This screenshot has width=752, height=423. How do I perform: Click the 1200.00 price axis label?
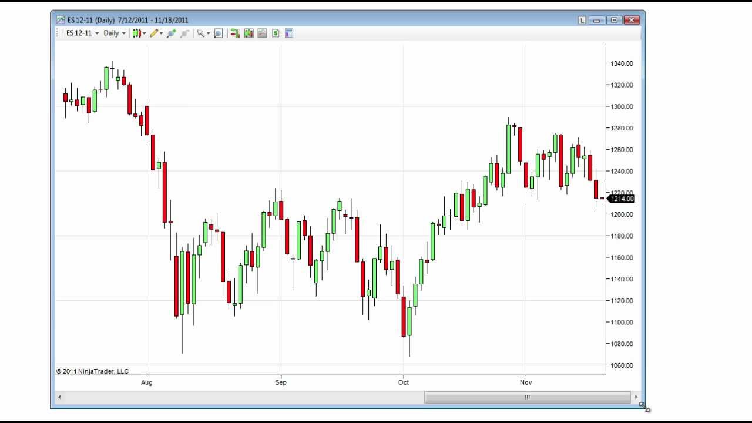(x=622, y=214)
